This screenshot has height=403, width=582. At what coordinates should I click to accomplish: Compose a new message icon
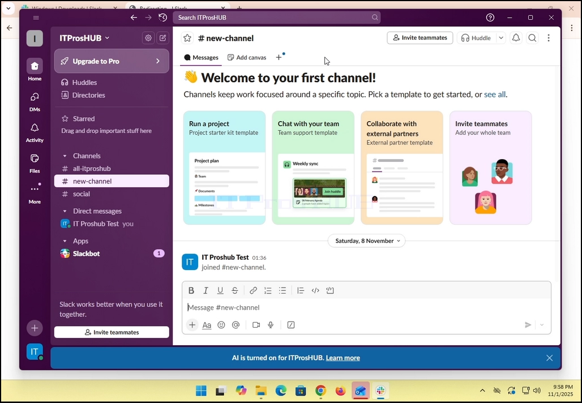point(163,38)
